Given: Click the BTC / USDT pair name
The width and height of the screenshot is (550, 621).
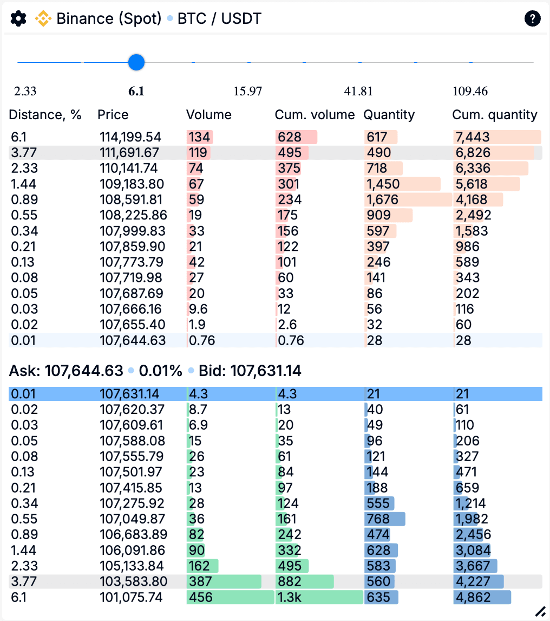Looking at the screenshot, I should tap(219, 19).
